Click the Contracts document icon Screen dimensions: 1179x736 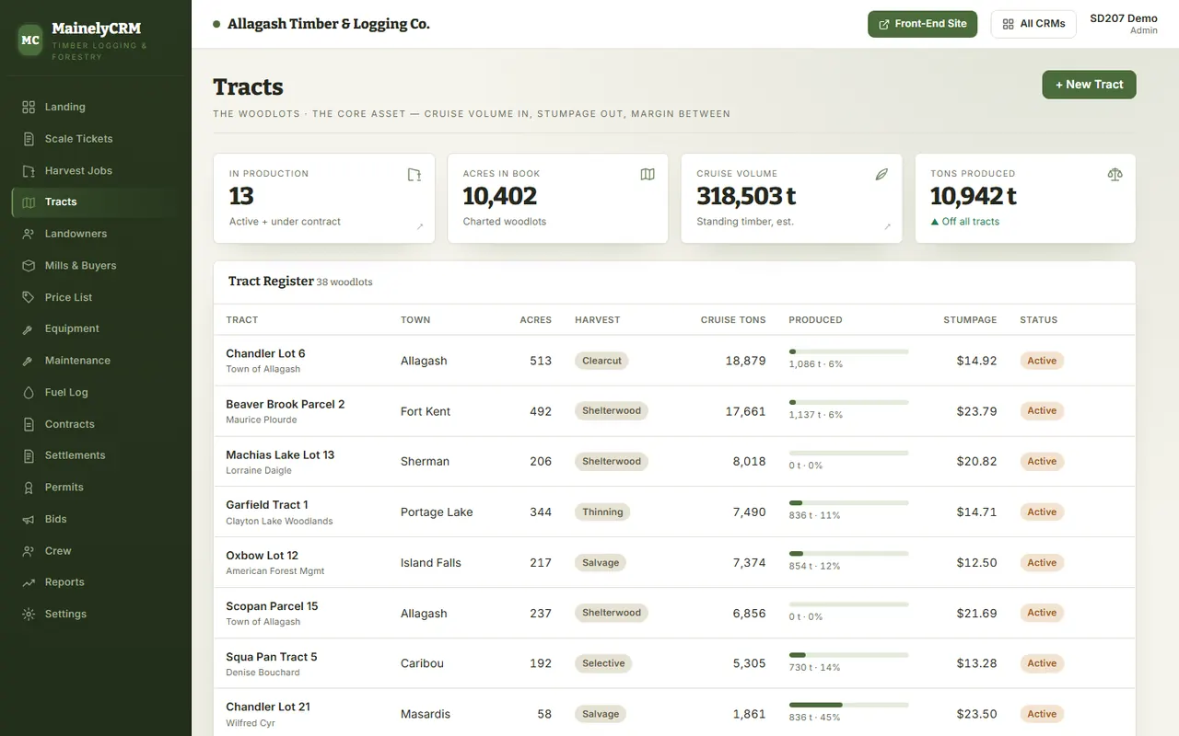[29, 424]
